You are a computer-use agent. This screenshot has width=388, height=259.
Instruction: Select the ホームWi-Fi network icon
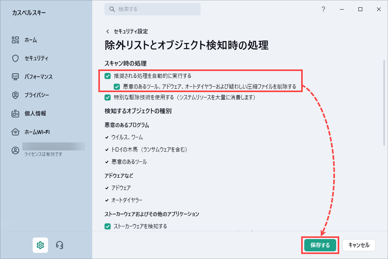15,131
